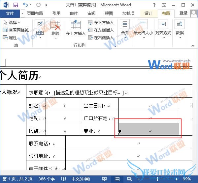Click the 个人简历 title text
The width and height of the screenshot is (198, 183).
(x=19, y=75)
